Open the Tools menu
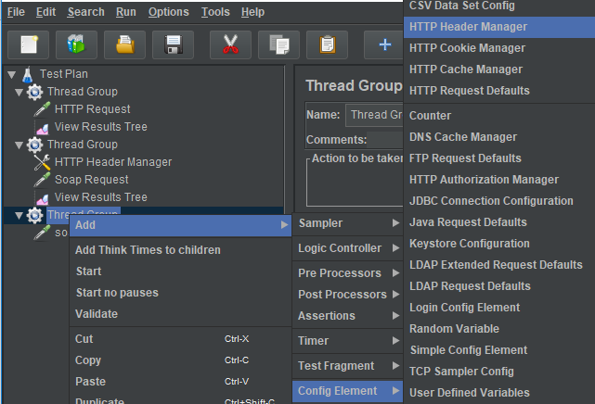This screenshot has width=595, height=404. (x=215, y=12)
